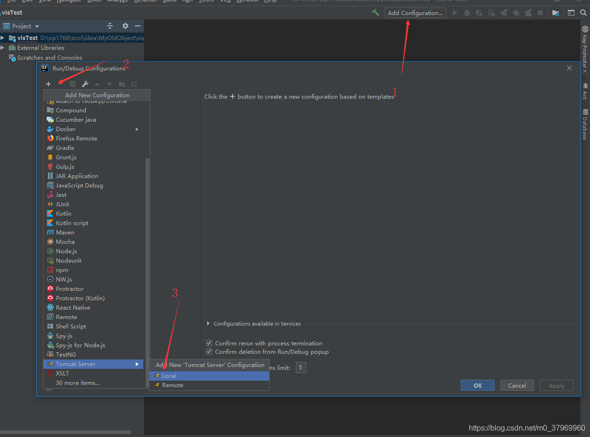Open Project panel settings gear
This screenshot has height=437, width=590.
(x=125, y=26)
